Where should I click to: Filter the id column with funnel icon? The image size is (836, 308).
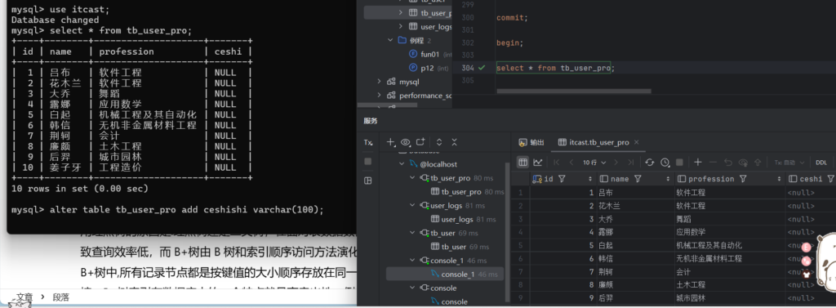(562, 179)
